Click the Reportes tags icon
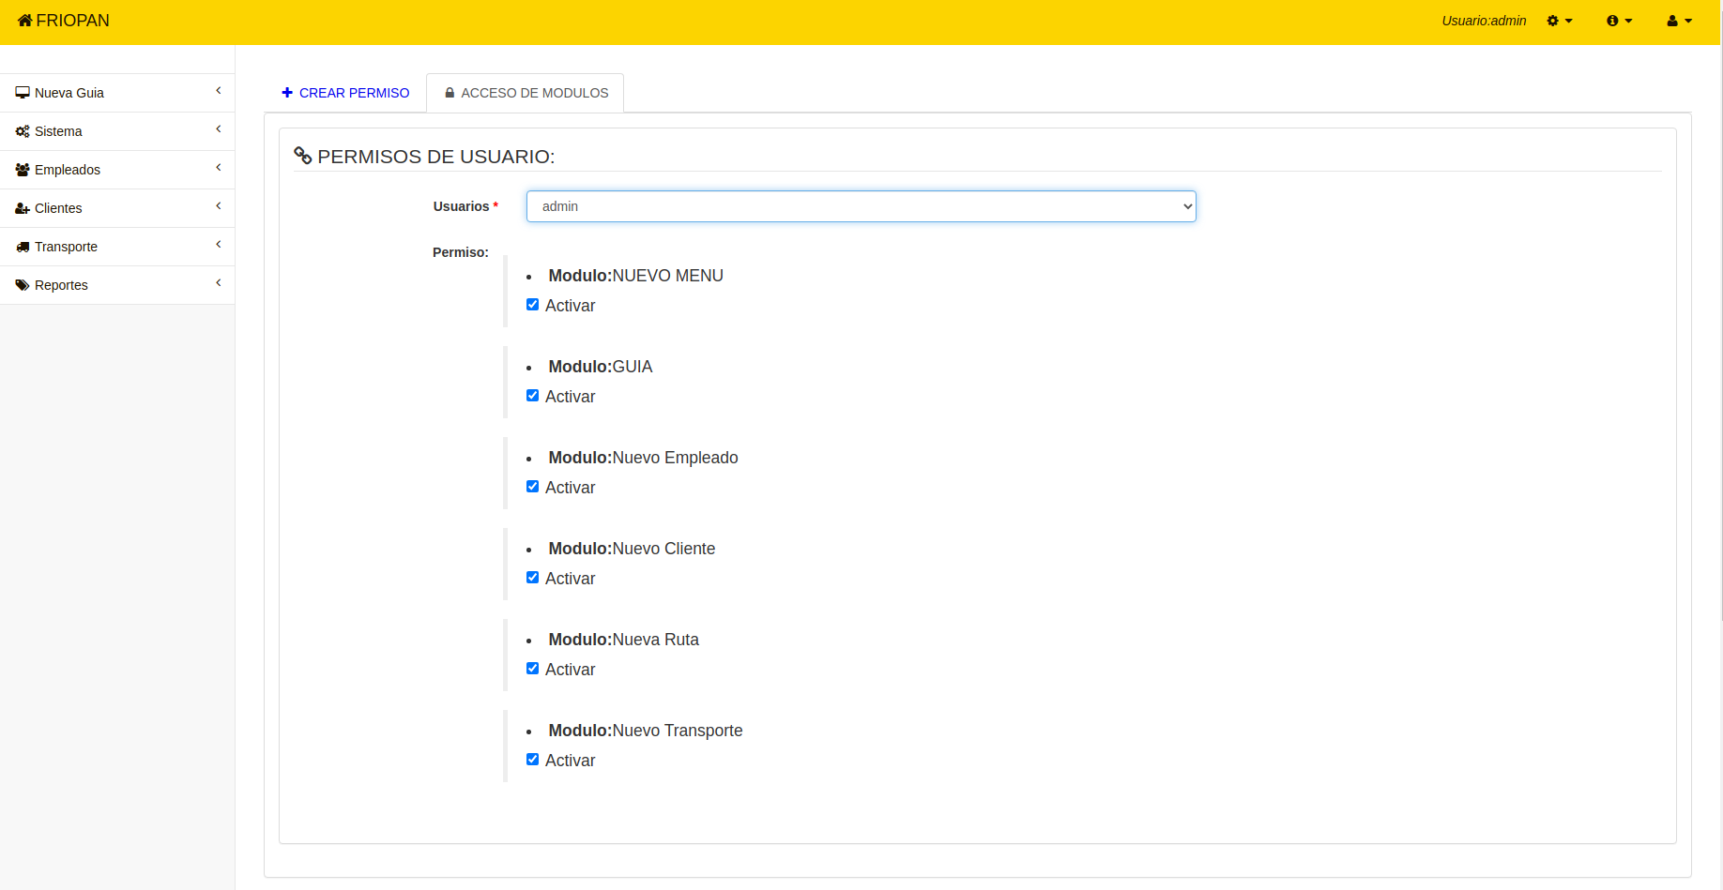1723x890 pixels. point(23,285)
